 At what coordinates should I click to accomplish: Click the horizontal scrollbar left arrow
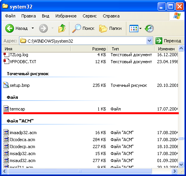coord(5,171)
